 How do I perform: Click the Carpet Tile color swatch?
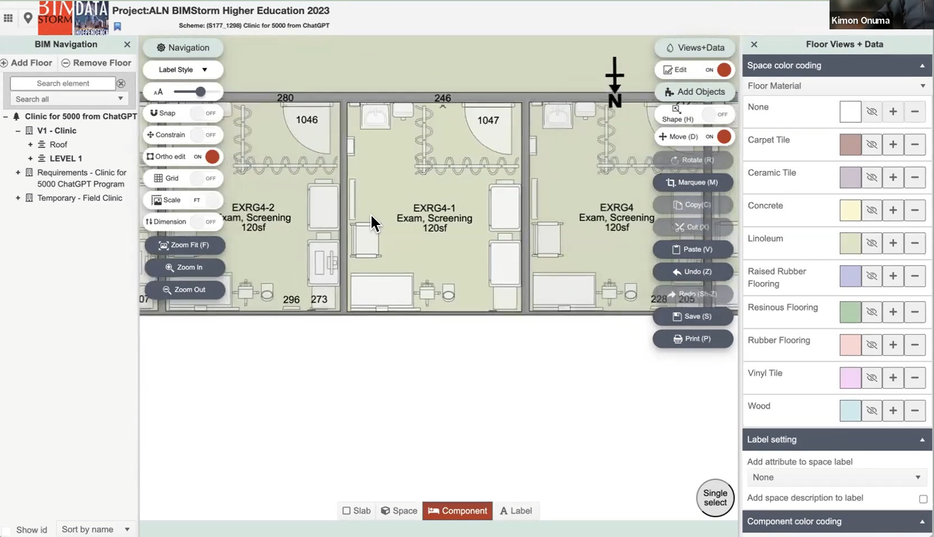pyautogui.click(x=850, y=144)
